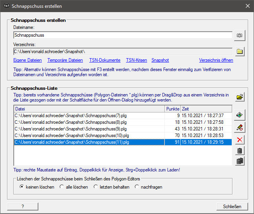This screenshot has height=214, width=254.
Task: Select the Schnappschuss(11).plg row
Action: (123, 142)
